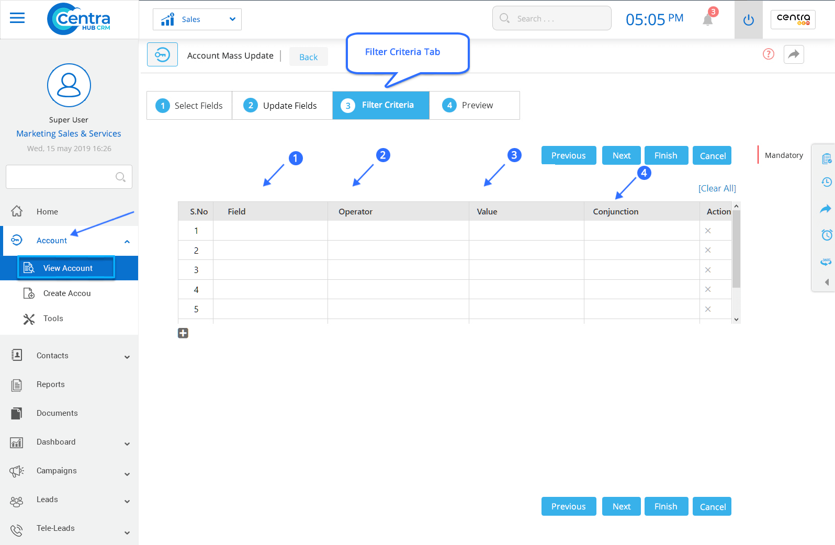Click the 360 view icon in right panel

(826, 262)
